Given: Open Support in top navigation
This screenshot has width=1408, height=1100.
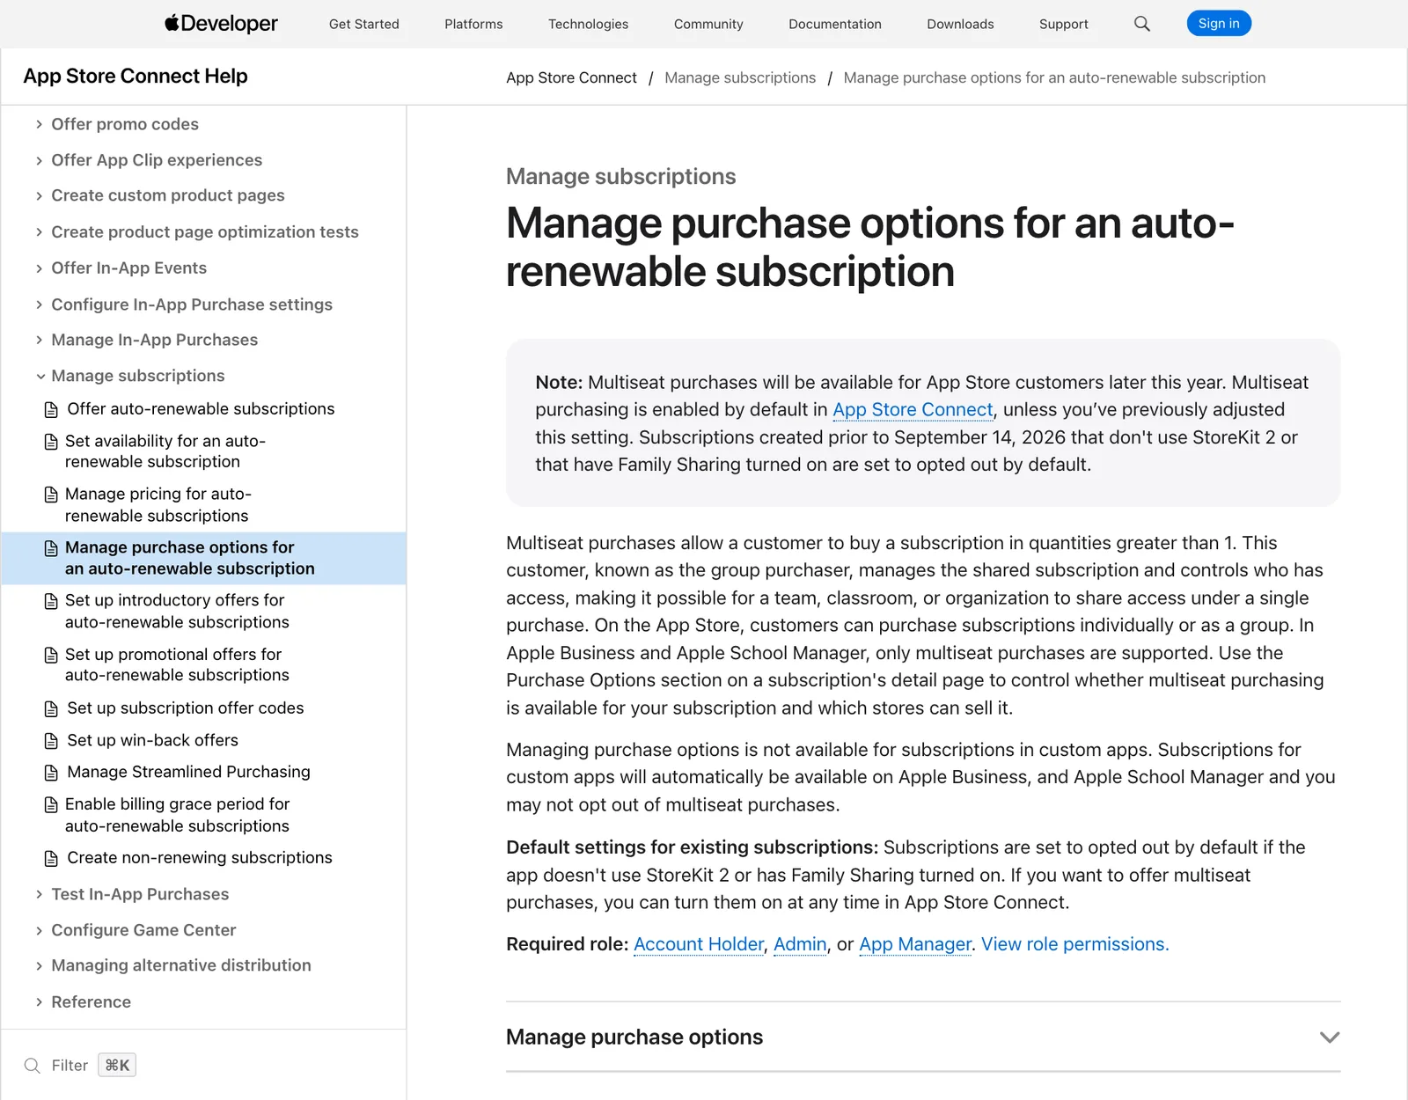Looking at the screenshot, I should tap(1063, 24).
